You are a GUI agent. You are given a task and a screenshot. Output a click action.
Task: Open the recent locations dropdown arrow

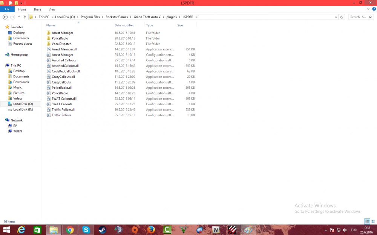[19, 17]
